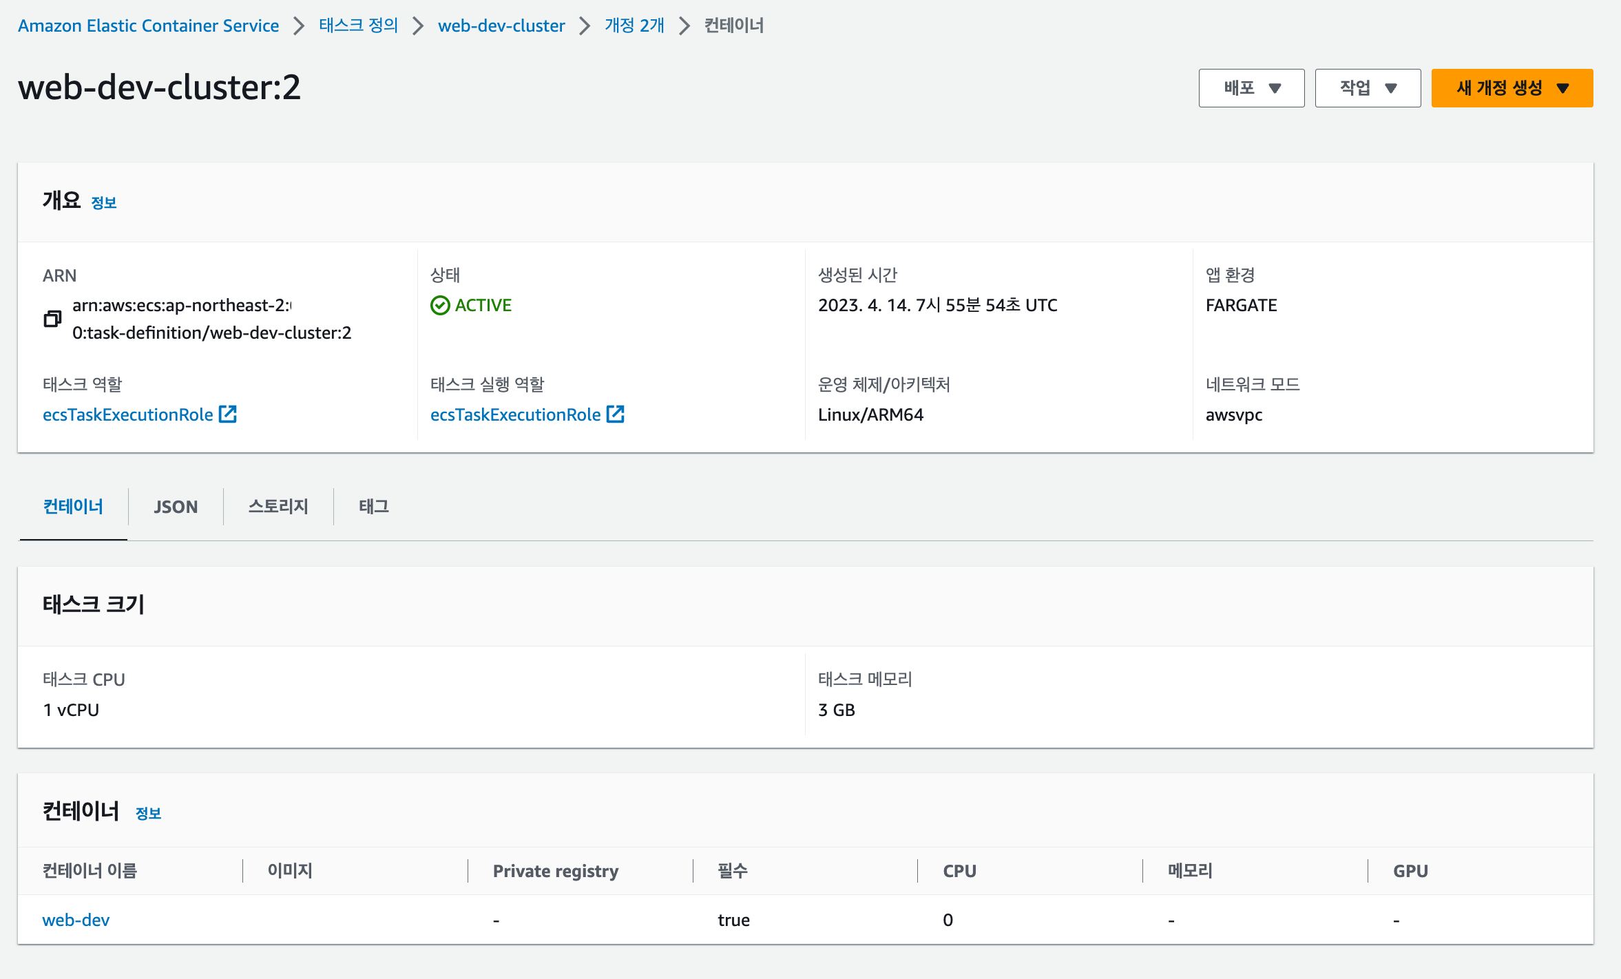The image size is (1621, 979).
Task: Open ecsTaskExecutionRole execution role link
Action: [515, 414]
